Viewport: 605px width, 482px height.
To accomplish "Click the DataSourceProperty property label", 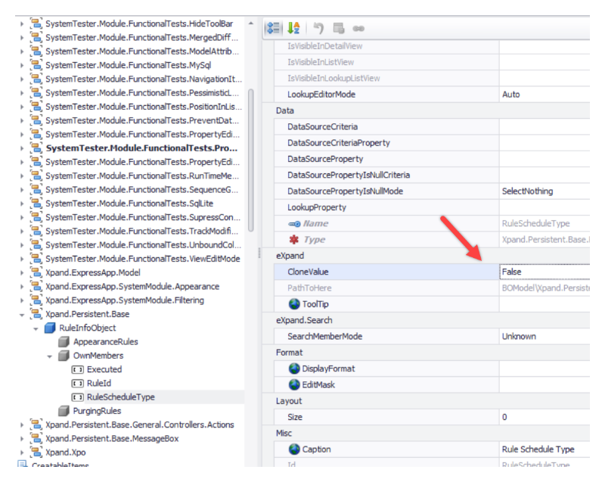I will click(x=325, y=159).
